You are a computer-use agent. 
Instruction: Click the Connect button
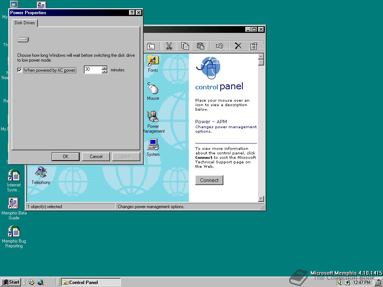point(209,180)
